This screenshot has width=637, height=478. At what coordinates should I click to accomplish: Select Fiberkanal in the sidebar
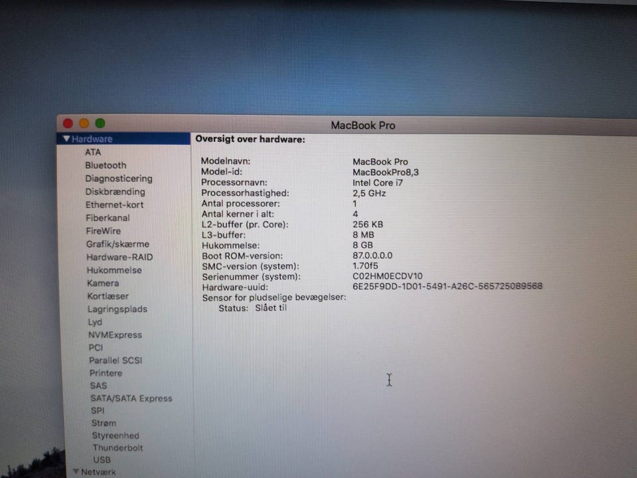107,218
